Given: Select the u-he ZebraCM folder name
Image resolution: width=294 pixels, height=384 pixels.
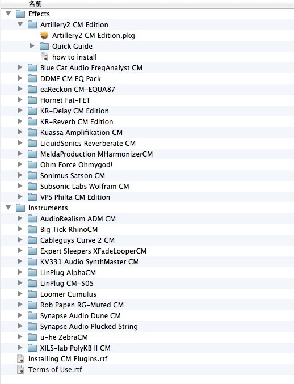Looking at the screenshot, I should coord(64,337).
